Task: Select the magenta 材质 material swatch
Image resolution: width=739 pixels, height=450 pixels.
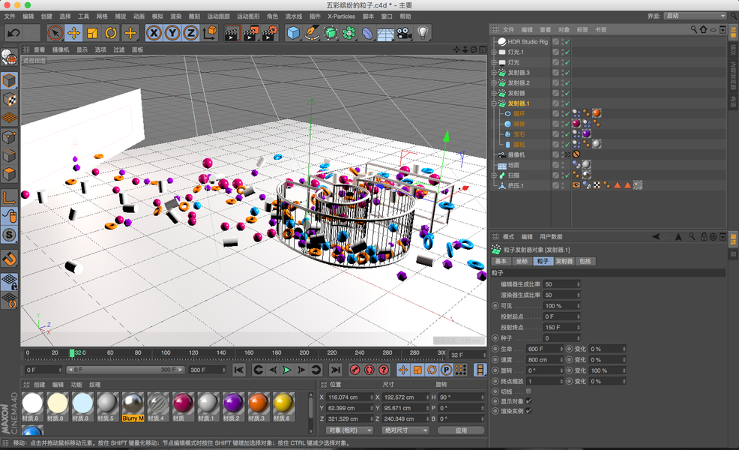Action: tap(183, 406)
